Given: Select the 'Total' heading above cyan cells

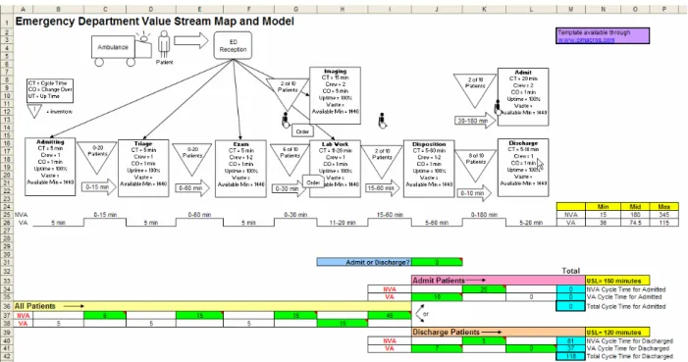Looking at the screenshot, I should coord(571,271).
